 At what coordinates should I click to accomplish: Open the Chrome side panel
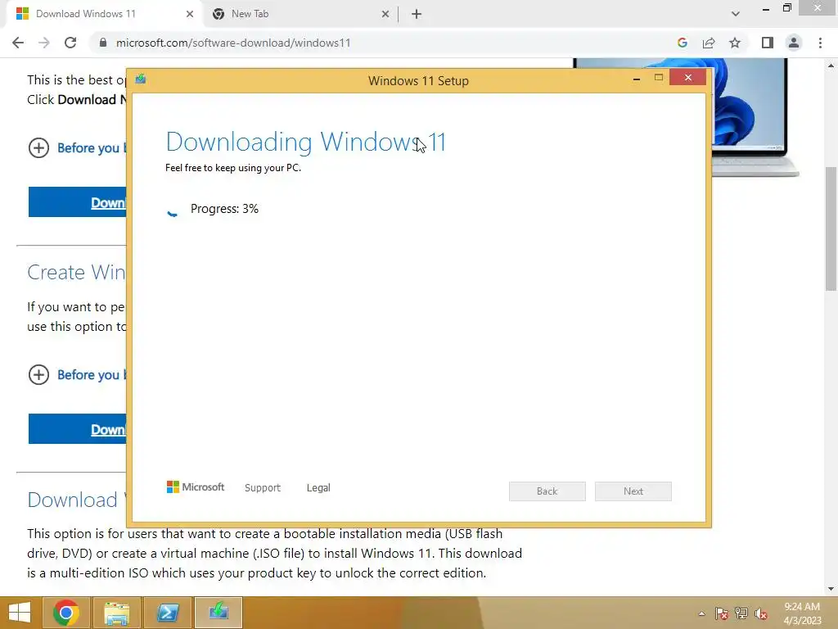(768, 43)
